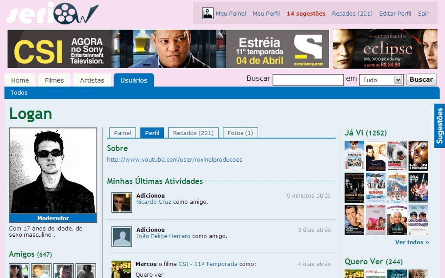Click Editar Perfil
Image resolution: width=445 pixels, height=278 pixels.
(x=395, y=14)
